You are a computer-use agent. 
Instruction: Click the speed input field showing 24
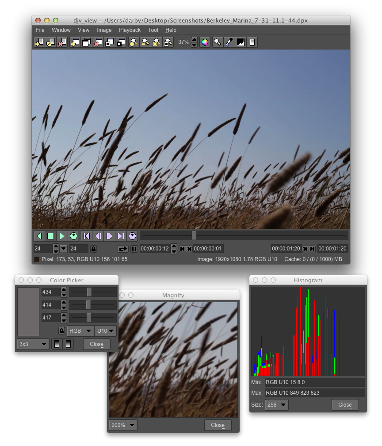[x=42, y=249]
